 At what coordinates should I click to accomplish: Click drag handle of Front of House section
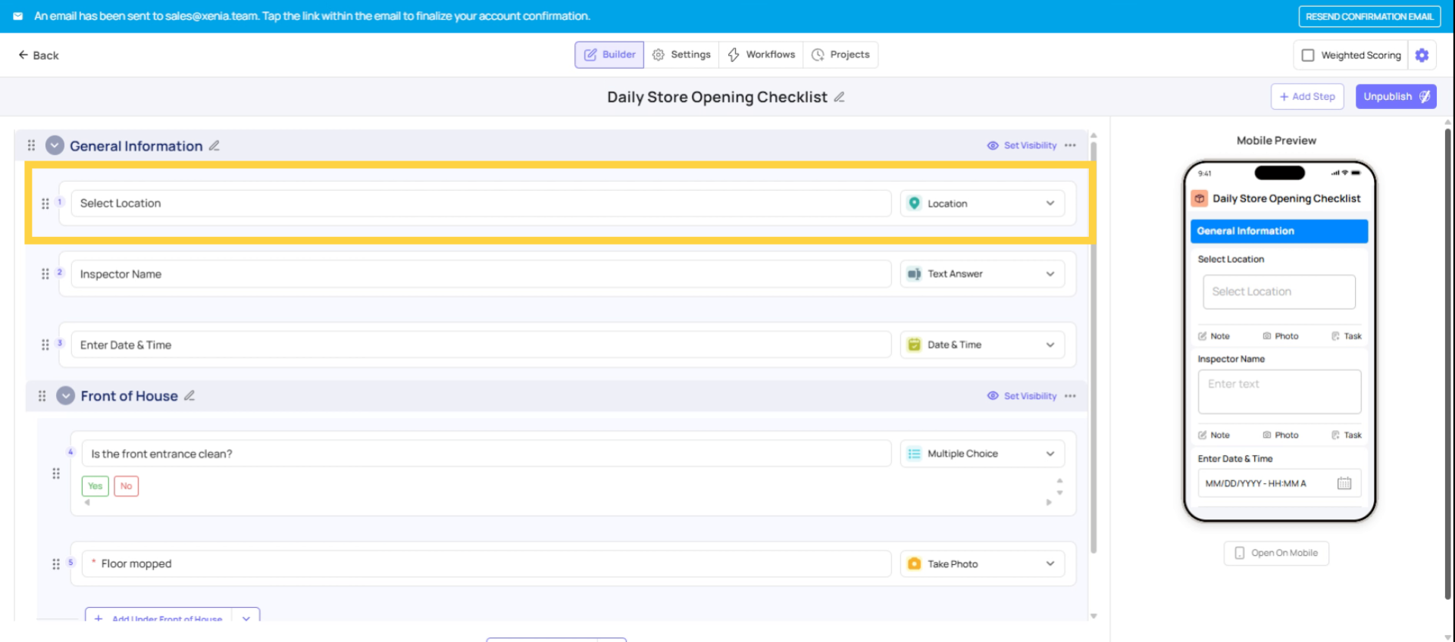pos(42,396)
